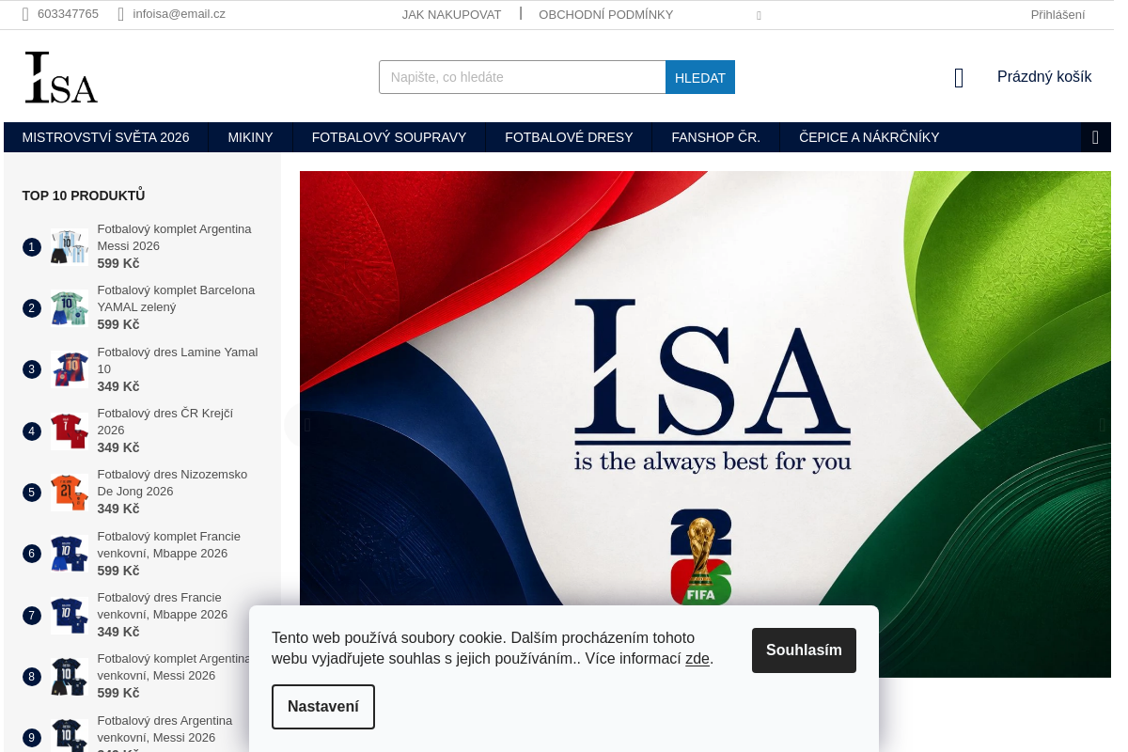The width and height of the screenshot is (1128, 752).
Task: Go to the previous banner slide arrow
Action: (x=306, y=425)
